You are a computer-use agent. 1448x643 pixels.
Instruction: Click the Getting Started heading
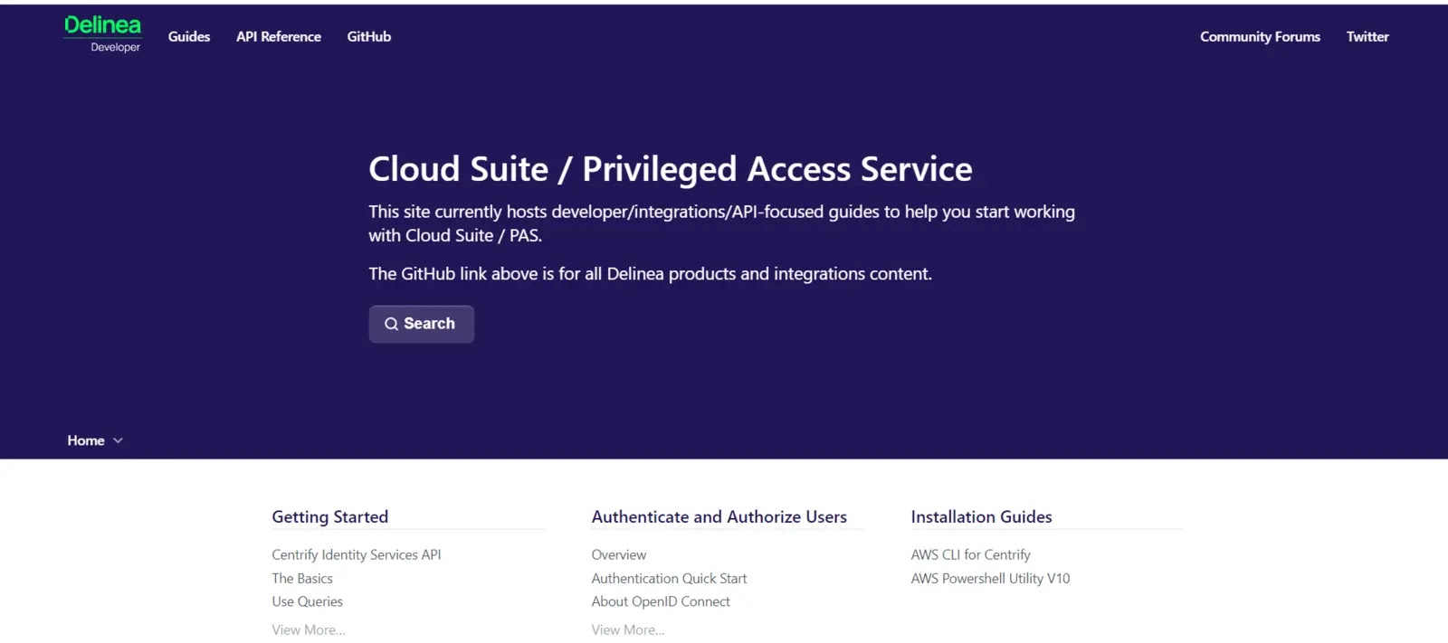pos(330,516)
